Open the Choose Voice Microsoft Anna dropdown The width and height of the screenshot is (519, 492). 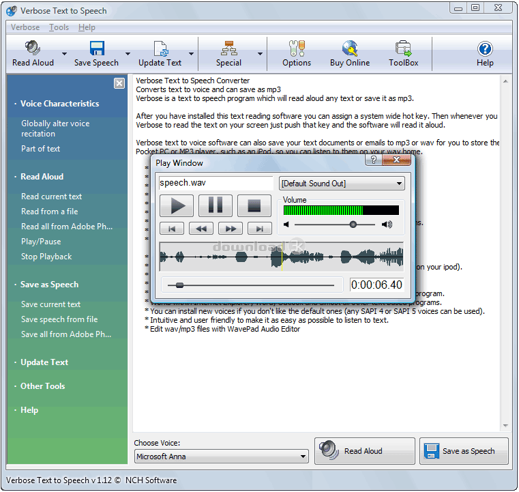point(222,457)
